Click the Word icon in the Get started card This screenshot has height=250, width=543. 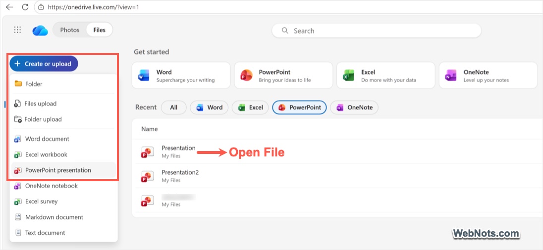point(144,75)
